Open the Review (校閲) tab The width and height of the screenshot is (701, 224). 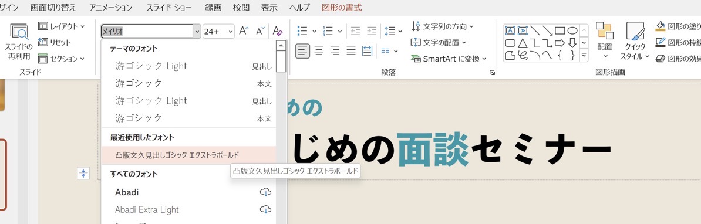coord(241,8)
